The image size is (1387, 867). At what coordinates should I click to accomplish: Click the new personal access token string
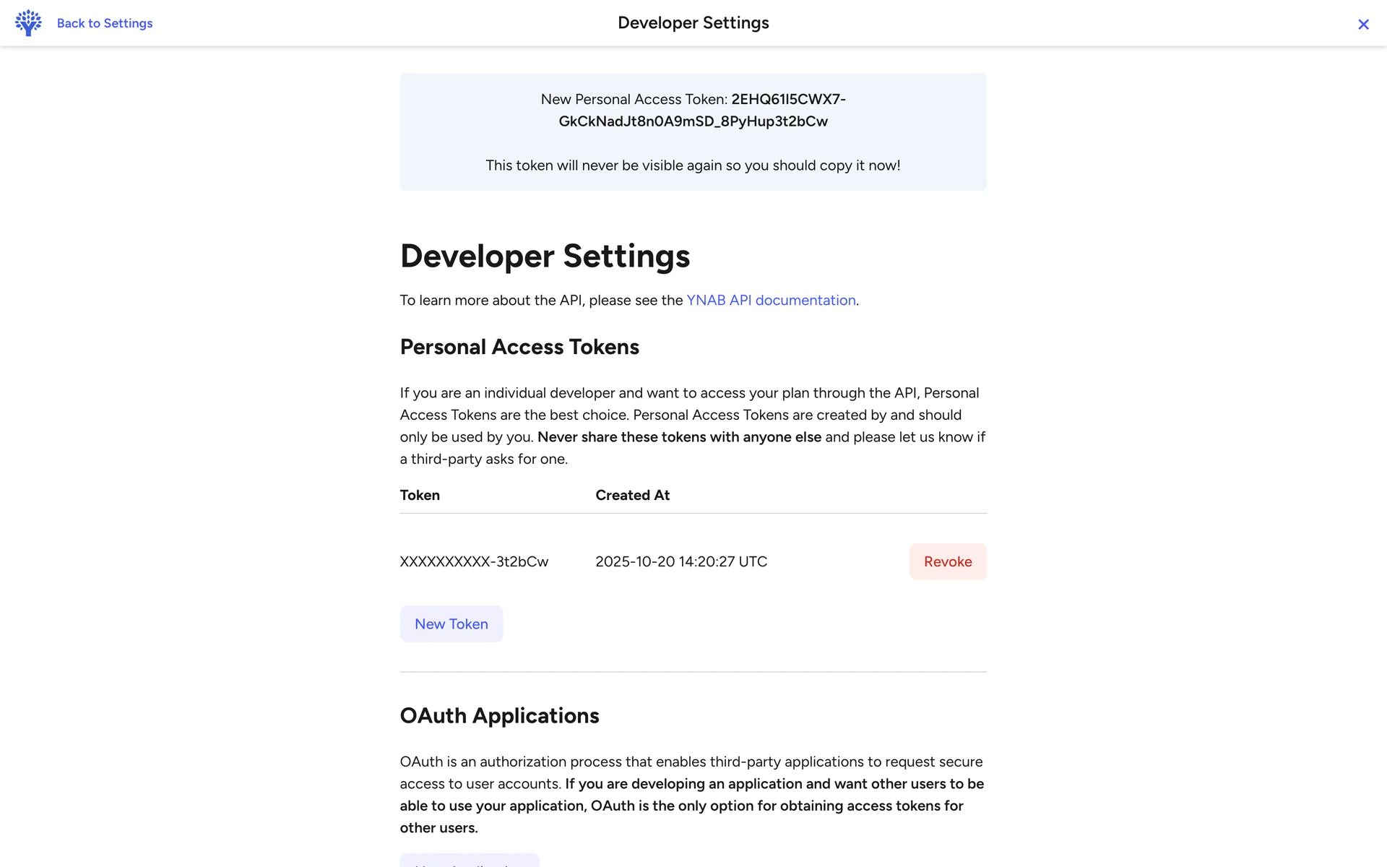coord(693,121)
